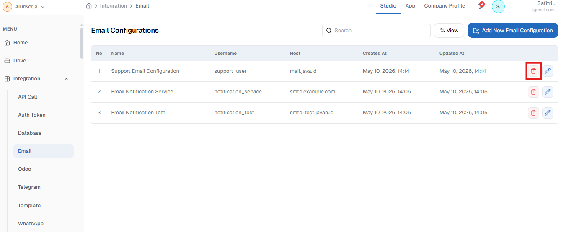Expand the AlurKerja workspace dropdown
The image size is (561, 232).
pyautogui.click(x=43, y=7)
